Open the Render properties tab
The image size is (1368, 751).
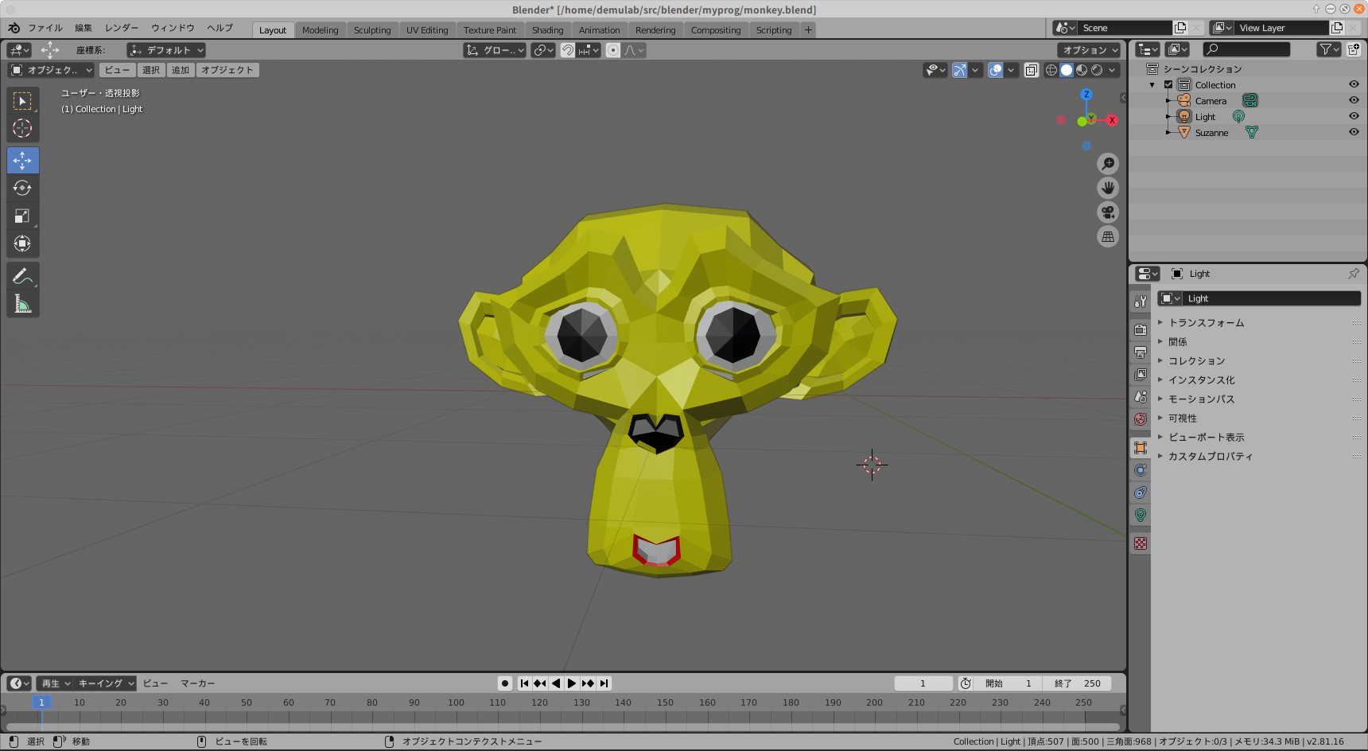pos(1141,330)
